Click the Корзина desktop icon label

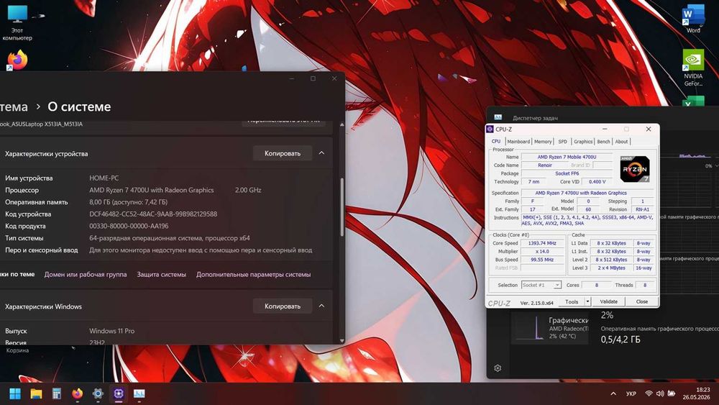tap(17, 350)
